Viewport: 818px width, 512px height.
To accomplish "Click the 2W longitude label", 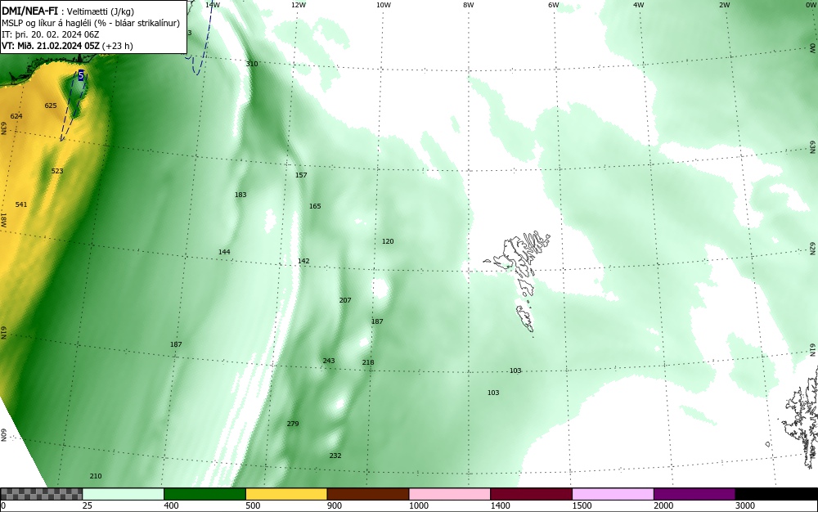I will pos(724,5).
